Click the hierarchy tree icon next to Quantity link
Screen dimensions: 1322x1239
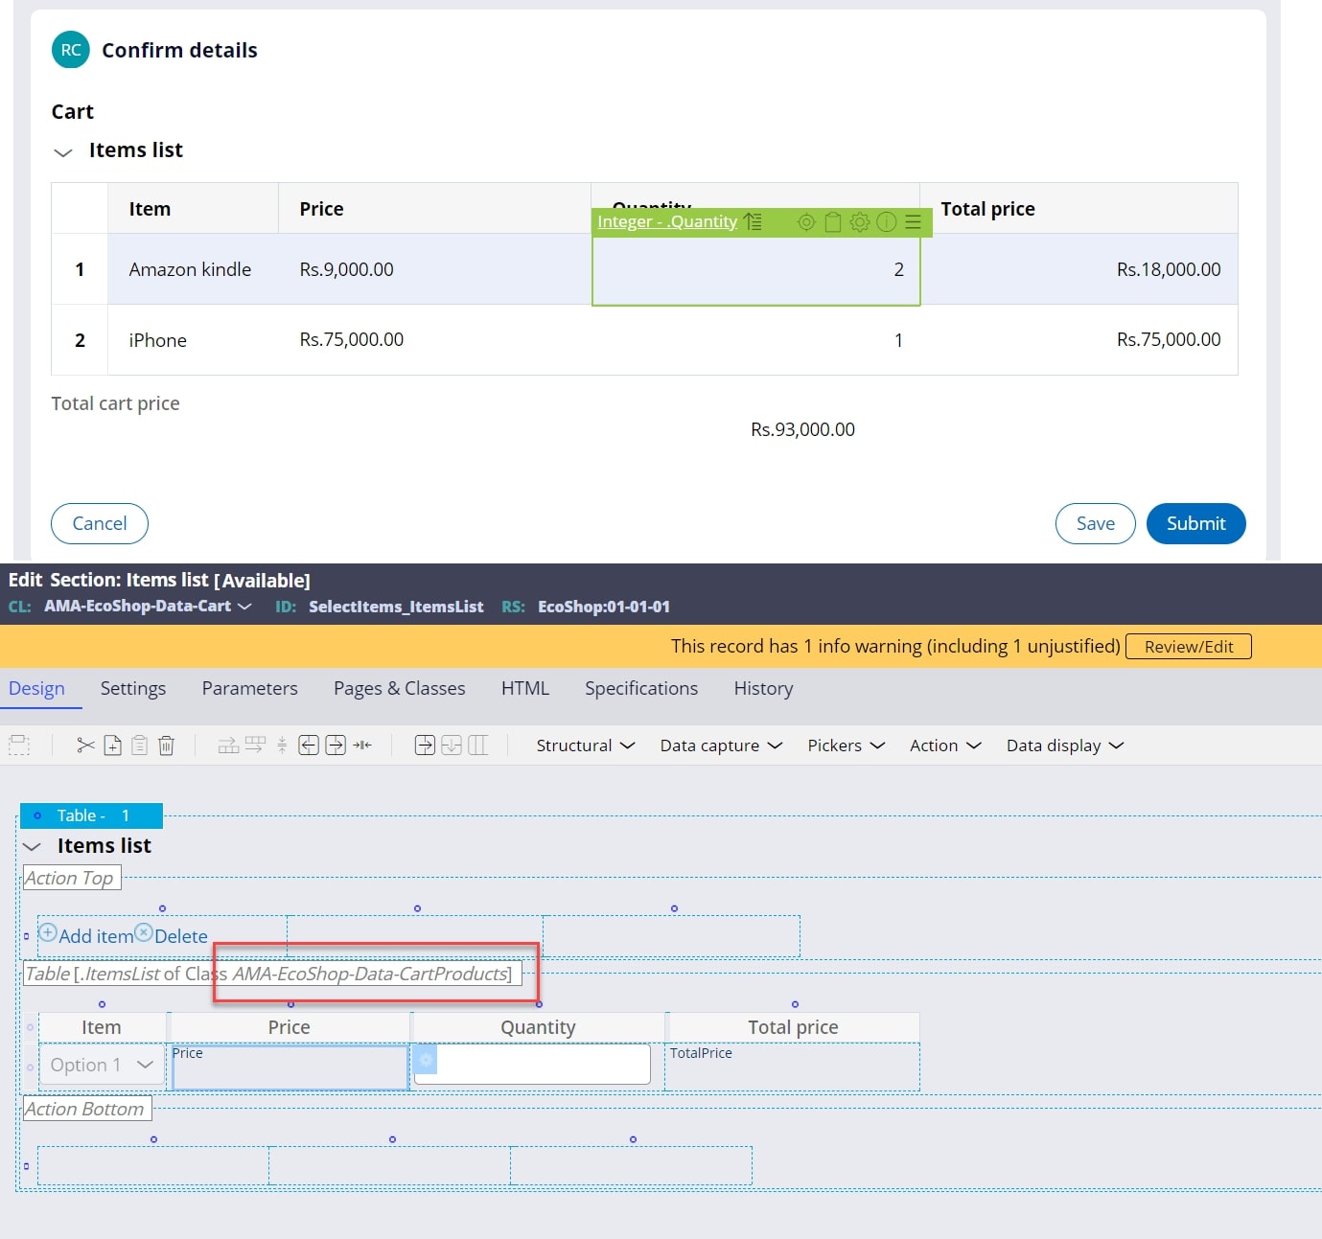pos(753,222)
